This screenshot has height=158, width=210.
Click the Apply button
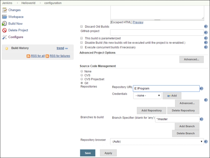(108, 153)
